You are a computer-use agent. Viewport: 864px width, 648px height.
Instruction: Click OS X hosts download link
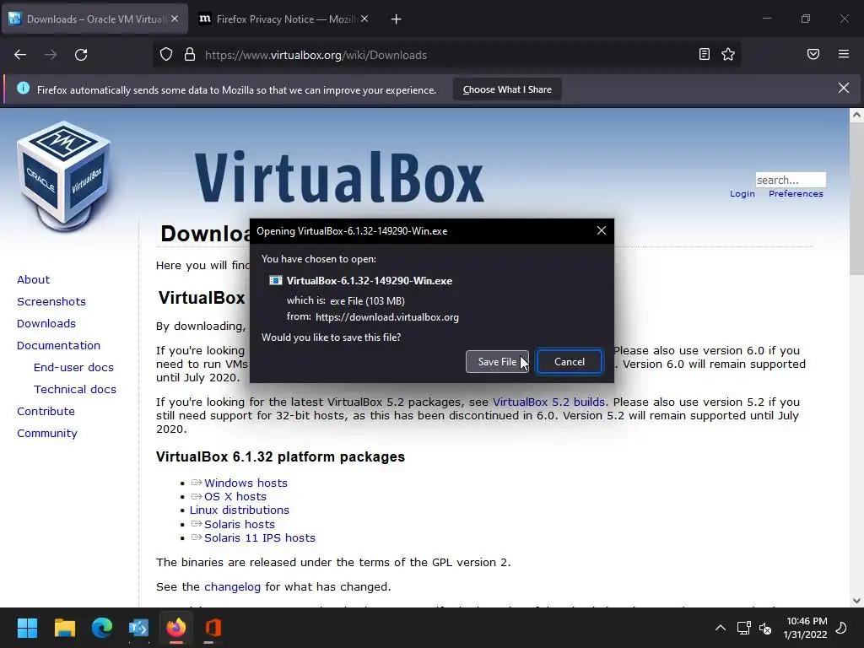pos(235,496)
